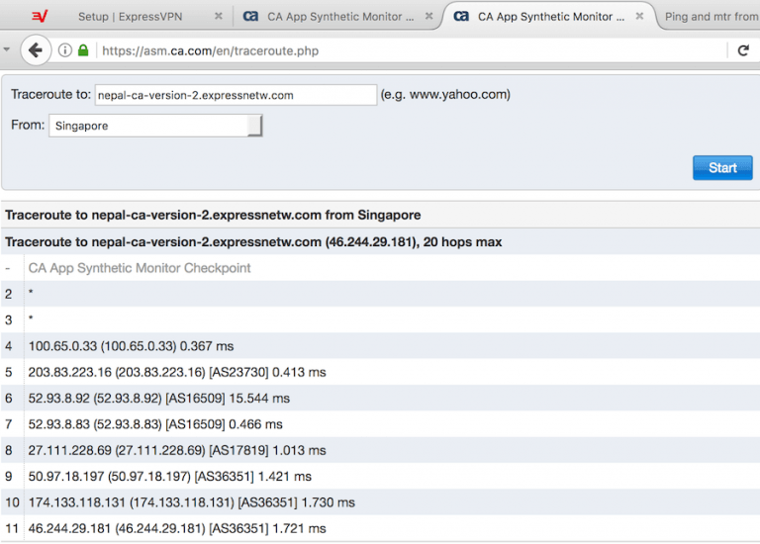760x544 pixels.
Task: Open the From location dropdown showing Singapore
Action: click(x=155, y=126)
